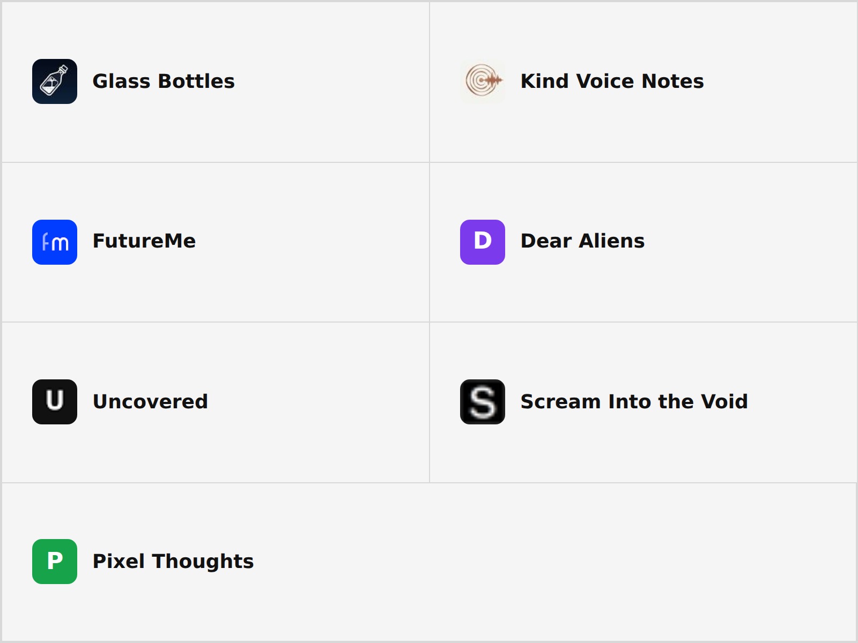Select the green Pixel Thoughts P icon

[55, 562]
